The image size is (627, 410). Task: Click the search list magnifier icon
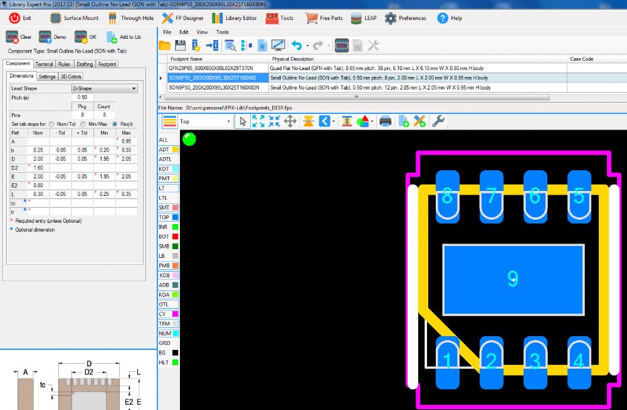tap(230, 46)
